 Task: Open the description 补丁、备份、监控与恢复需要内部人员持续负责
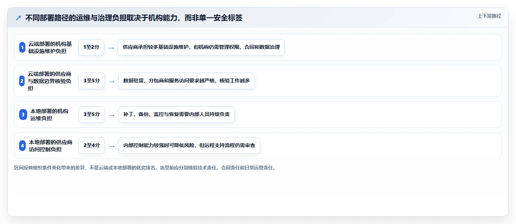177,115
